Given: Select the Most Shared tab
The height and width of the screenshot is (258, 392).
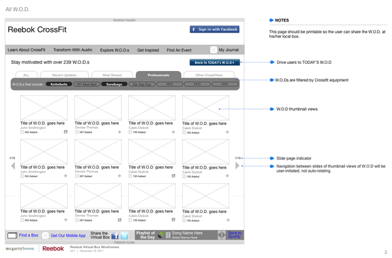Looking at the screenshot, I should [112, 75].
